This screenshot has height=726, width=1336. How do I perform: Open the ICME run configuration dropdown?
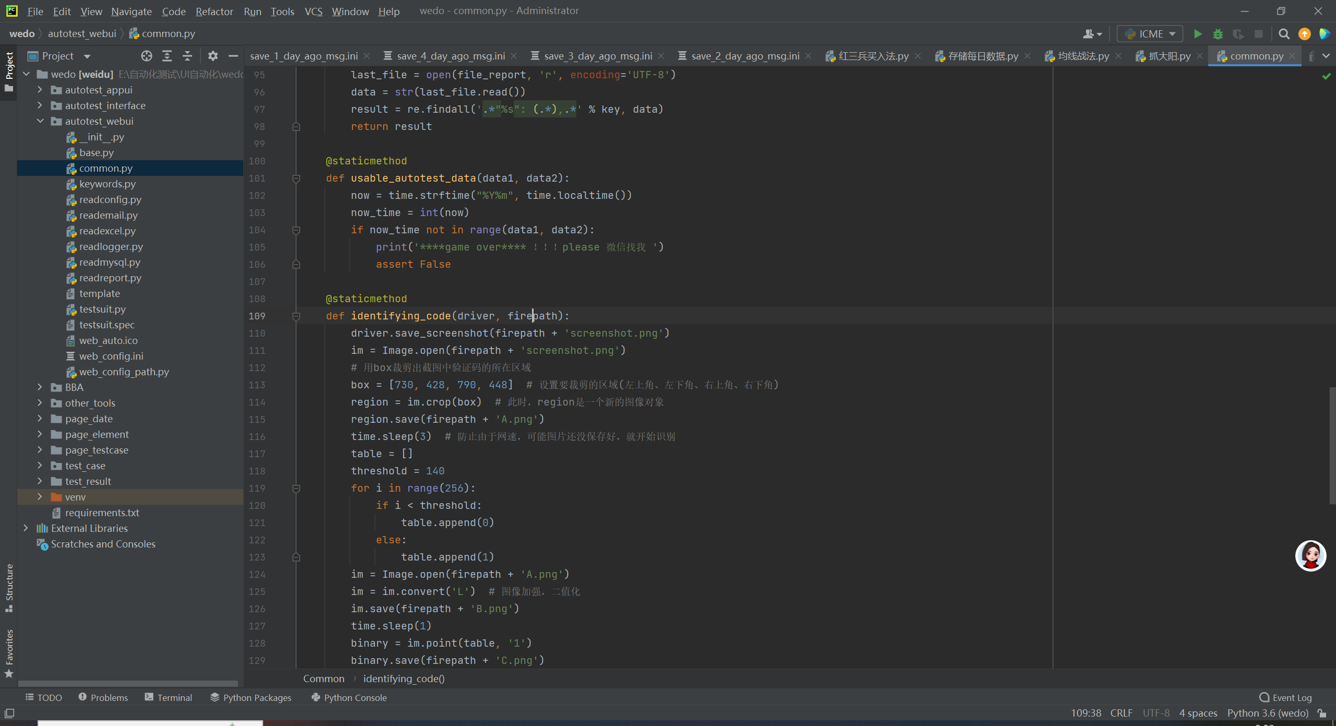(1151, 34)
